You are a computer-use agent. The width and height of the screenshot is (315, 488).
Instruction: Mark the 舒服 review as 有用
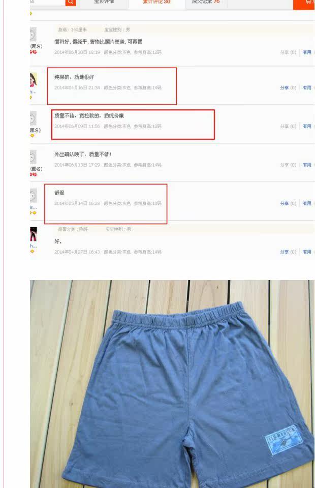pyautogui.click(x=307, y=203)
